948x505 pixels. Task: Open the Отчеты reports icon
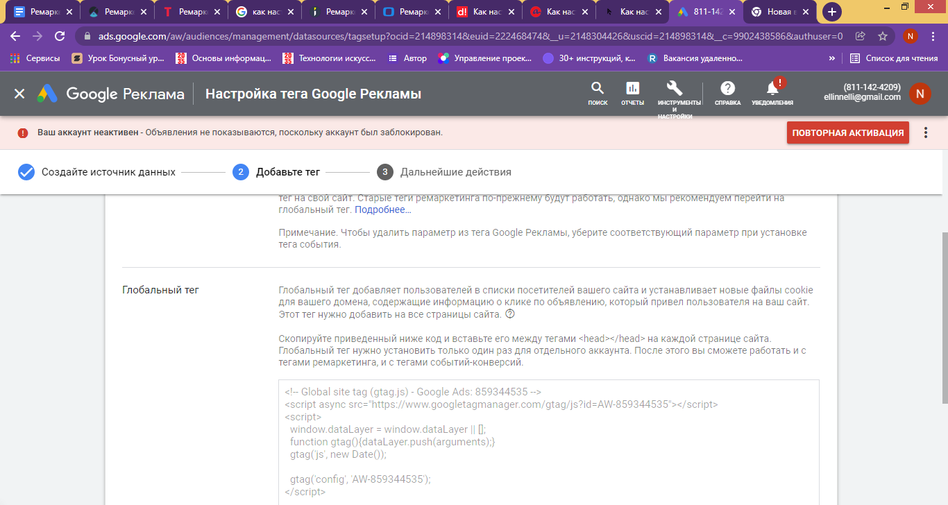pos(632,94)
